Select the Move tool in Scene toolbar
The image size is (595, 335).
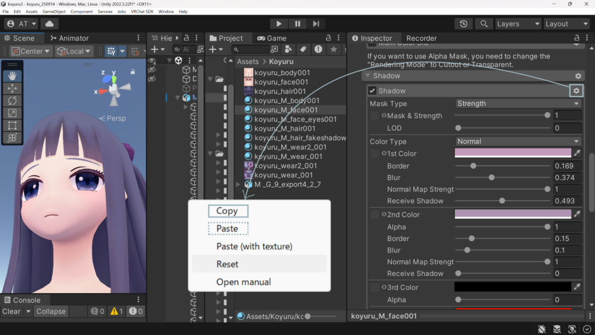(x=12, y=88)
